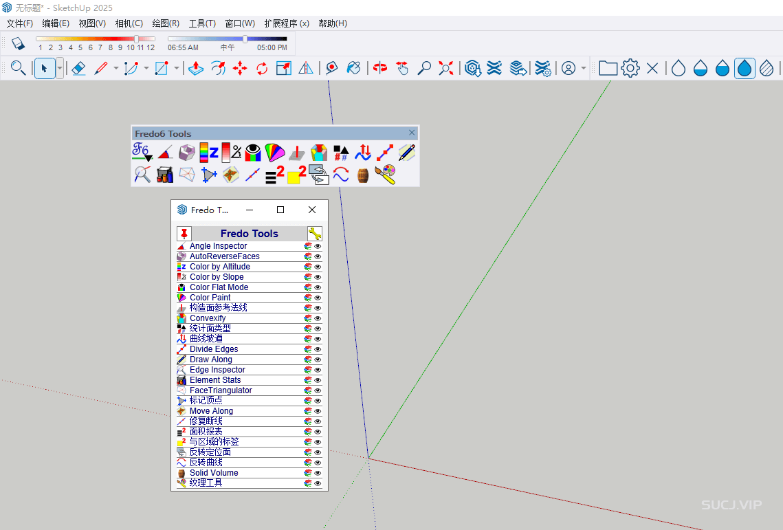
Task: Open the wrench settings in Fredo Tools panel
Action: click(315, 233)
